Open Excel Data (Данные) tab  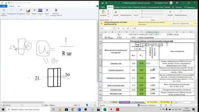click(x=144, y=7)
